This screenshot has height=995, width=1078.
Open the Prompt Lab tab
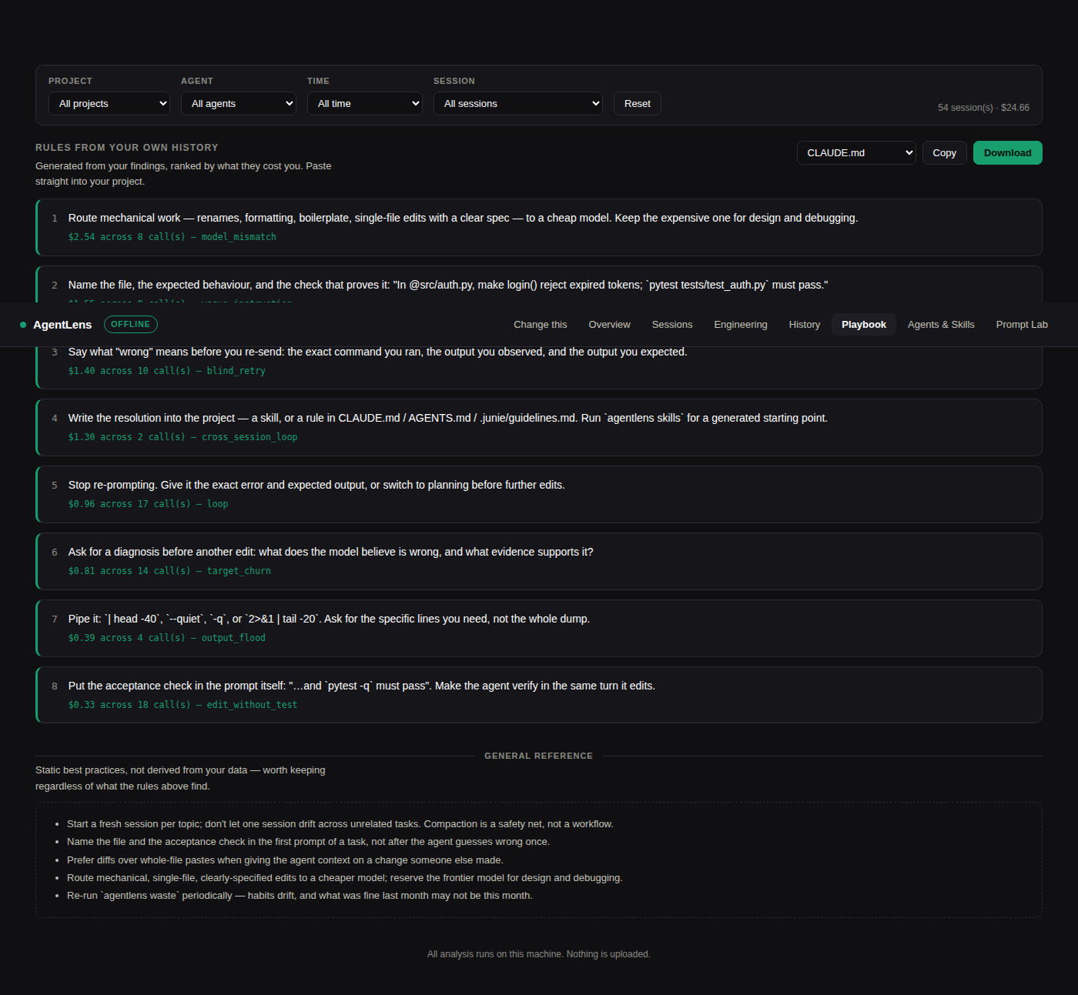(x=1022, y=325)
